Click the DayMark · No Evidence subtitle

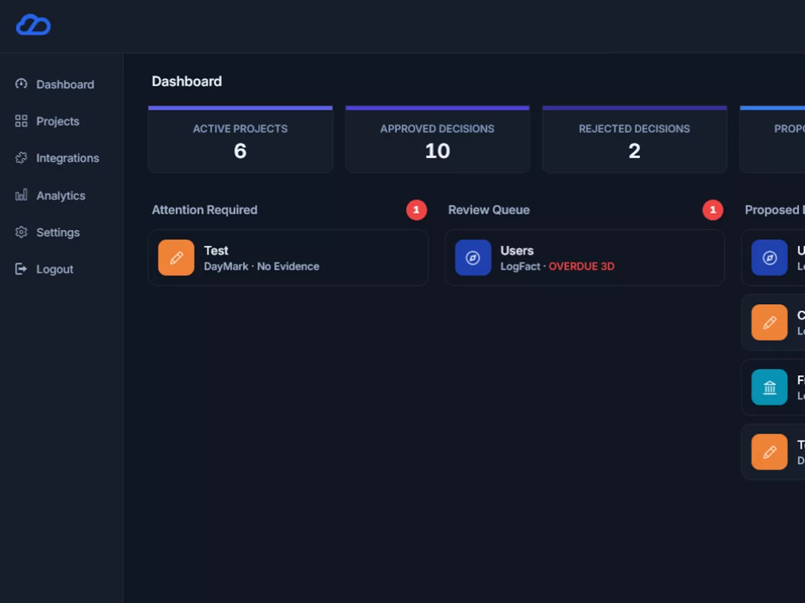[x=262, y=267]
